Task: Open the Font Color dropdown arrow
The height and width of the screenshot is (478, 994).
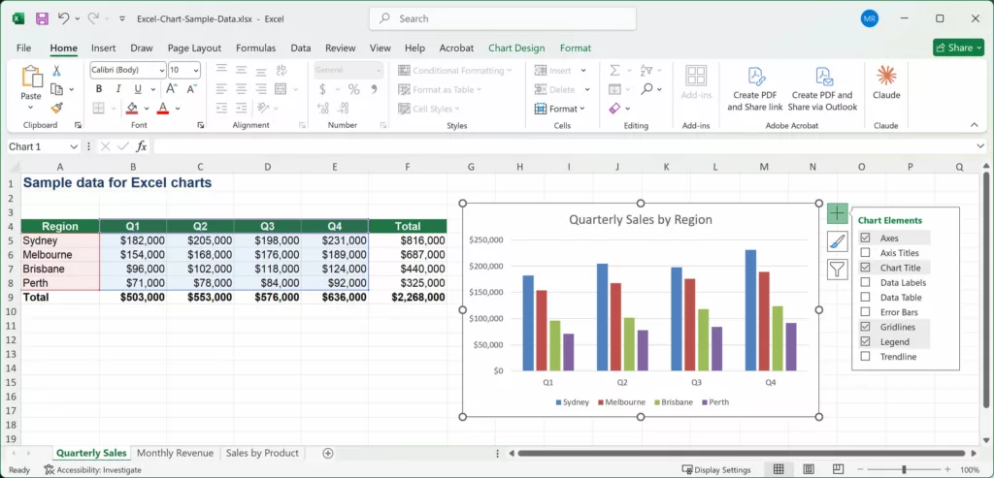Action: pos(178,109)
